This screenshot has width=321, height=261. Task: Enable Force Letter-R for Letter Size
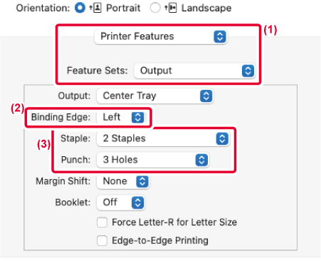click(102, 222)
